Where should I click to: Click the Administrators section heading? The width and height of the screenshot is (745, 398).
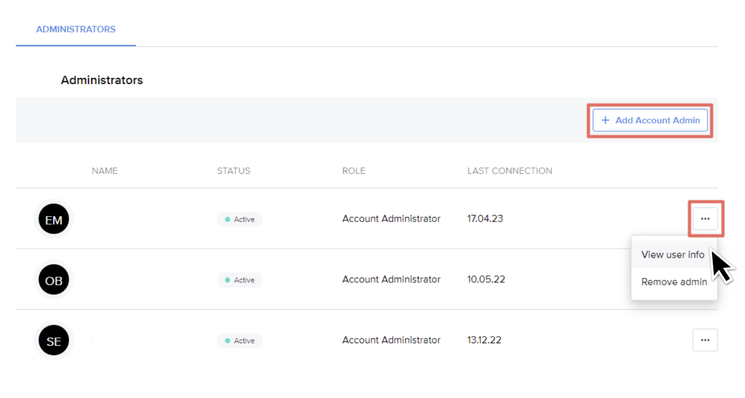click(x=102, y=80)
